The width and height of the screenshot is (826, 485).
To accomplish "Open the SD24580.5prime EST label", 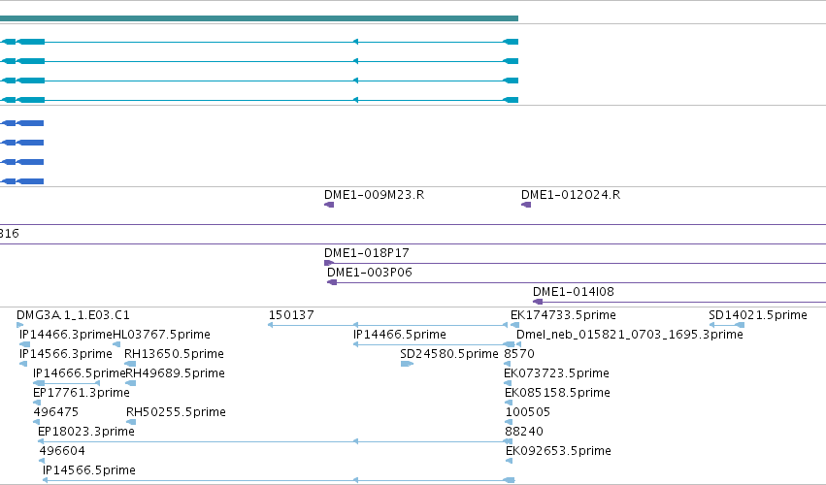I will click(x=448, y=354).
